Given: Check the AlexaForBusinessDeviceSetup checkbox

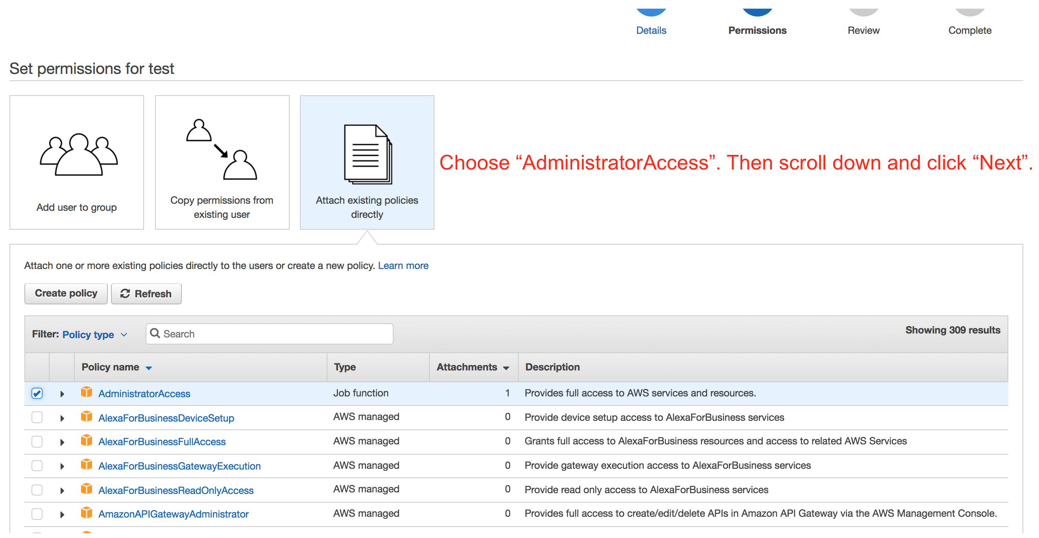Looking at the screenshot, I should coord(37,417).
